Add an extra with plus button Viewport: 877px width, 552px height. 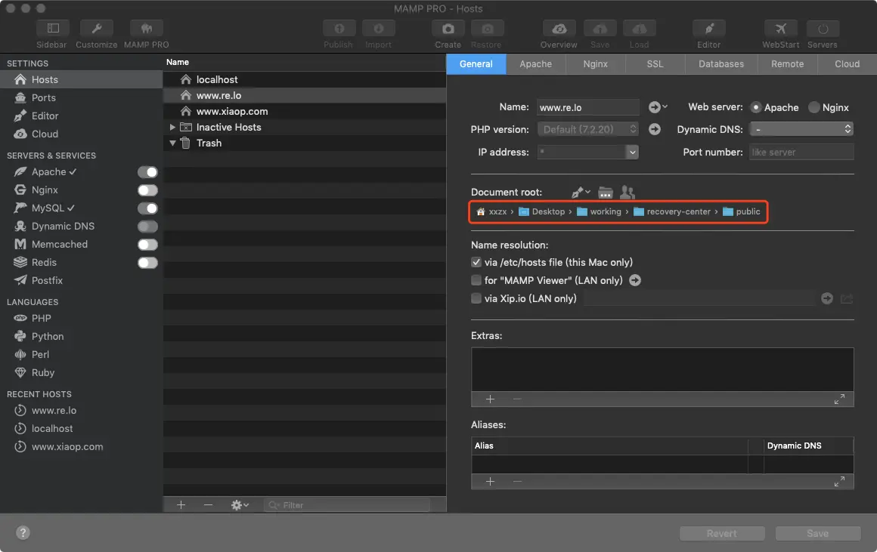point(490,399)
